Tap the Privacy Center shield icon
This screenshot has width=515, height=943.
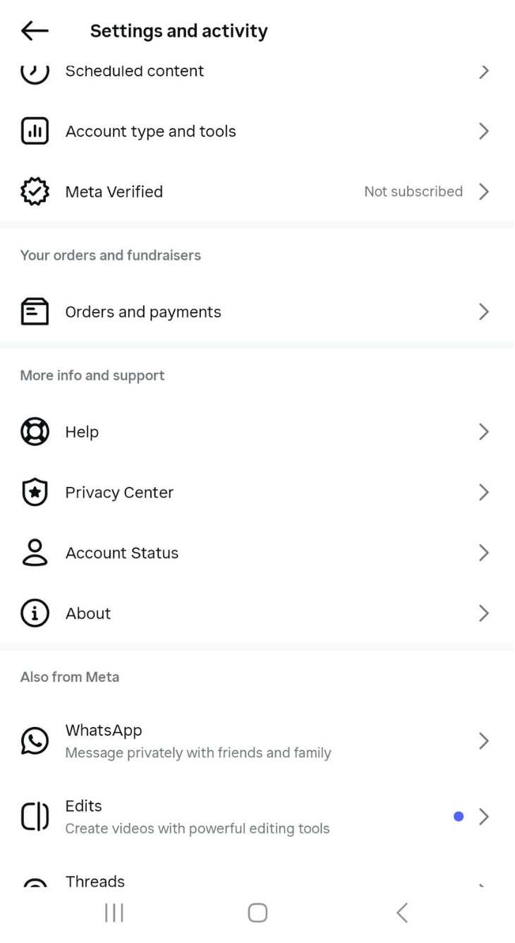tap(35, 493)
